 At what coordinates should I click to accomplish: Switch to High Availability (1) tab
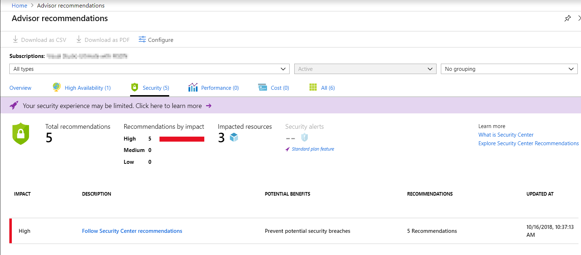(88, 88)
